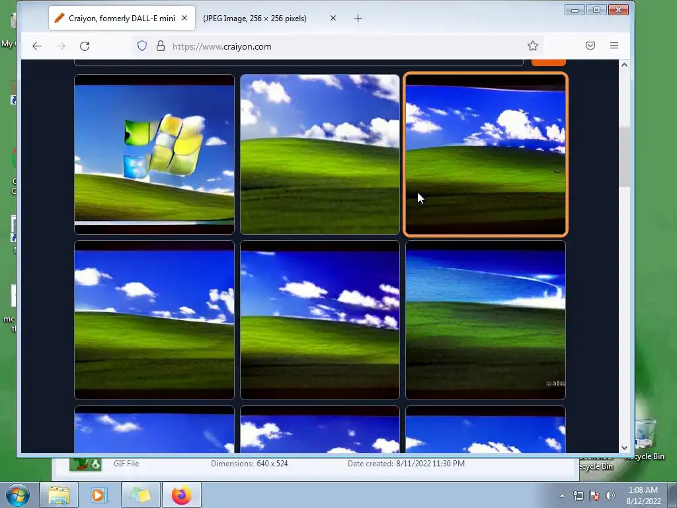Open the tracking protection shield icon
Viewport: 677px width, 508px height.
pos(142,46)
